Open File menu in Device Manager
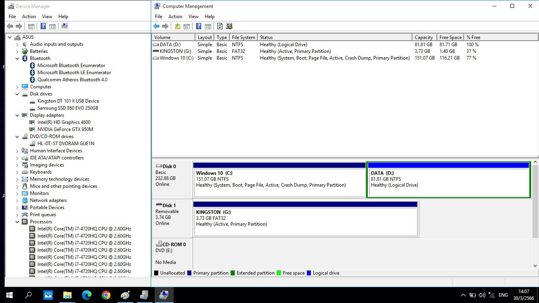The width and height of the screenshot is (539, 303). pyautogui.click(x=12, y=17)
